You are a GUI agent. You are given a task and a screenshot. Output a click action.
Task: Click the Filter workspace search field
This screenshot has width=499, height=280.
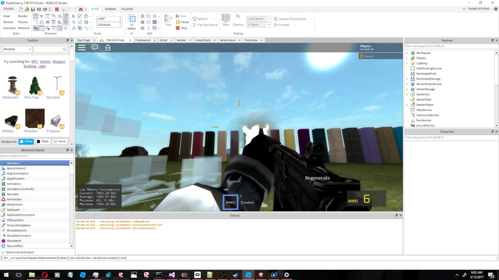coord(449,46)
